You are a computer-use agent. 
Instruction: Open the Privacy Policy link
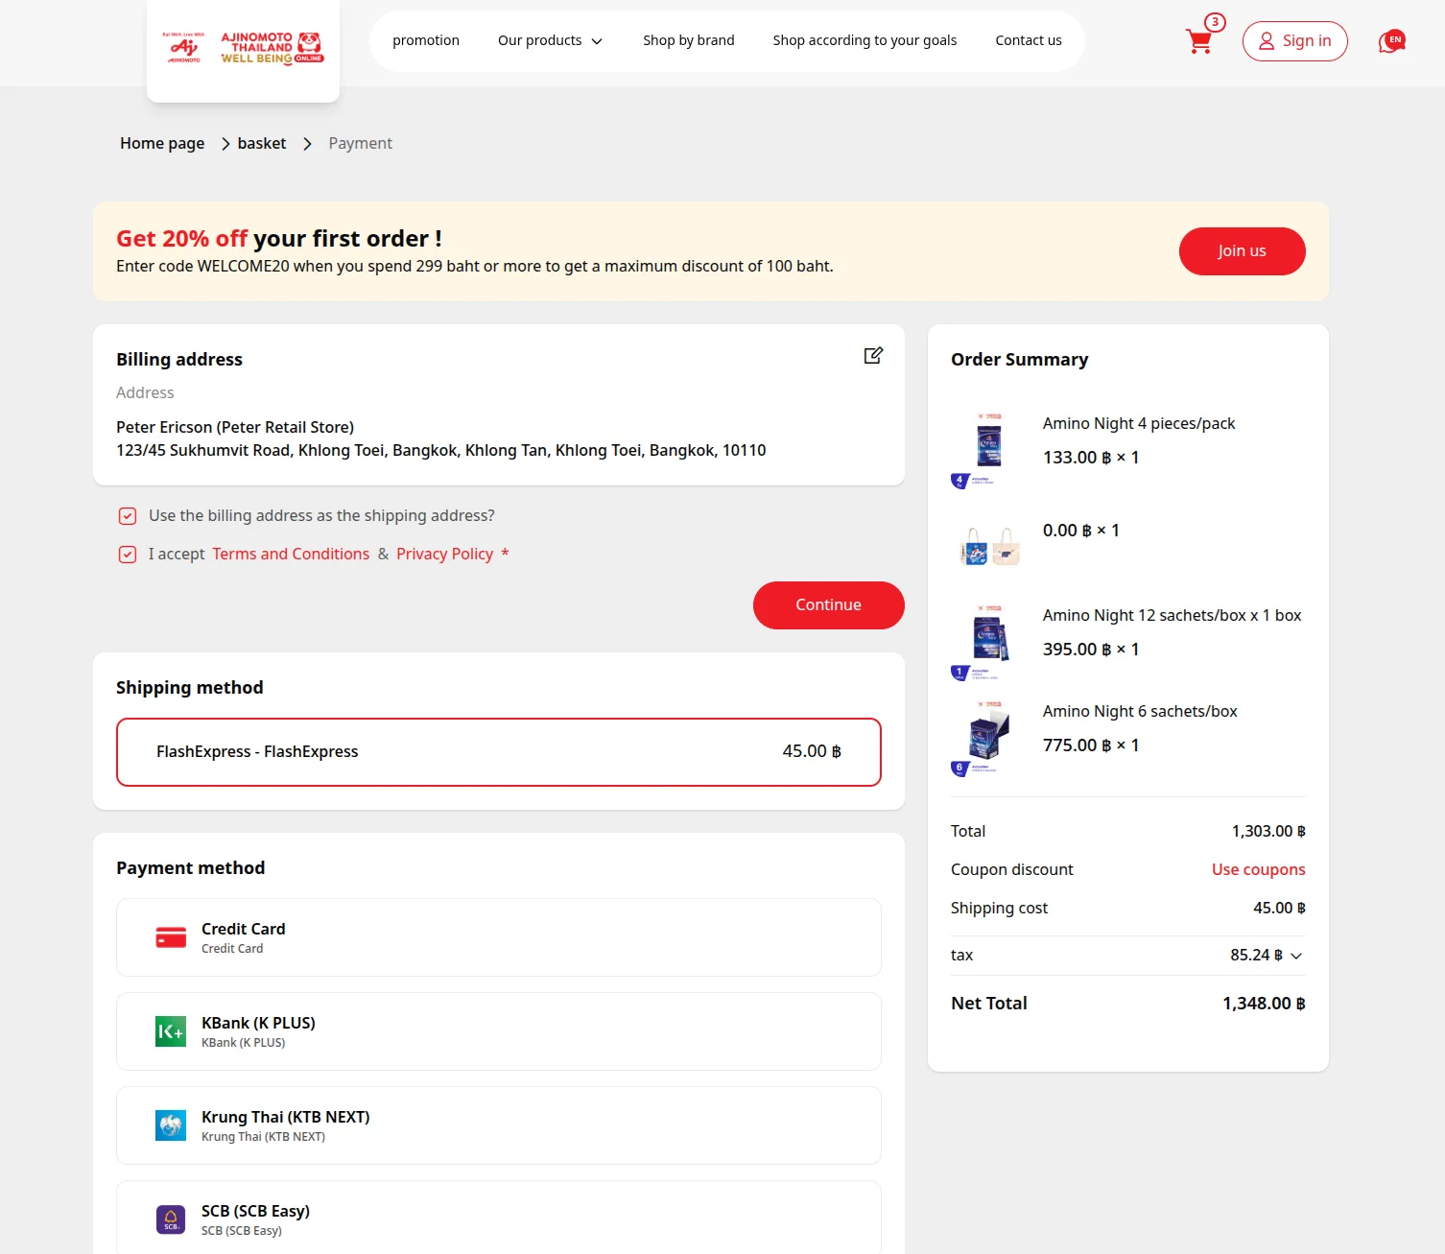tap(444, 555)
